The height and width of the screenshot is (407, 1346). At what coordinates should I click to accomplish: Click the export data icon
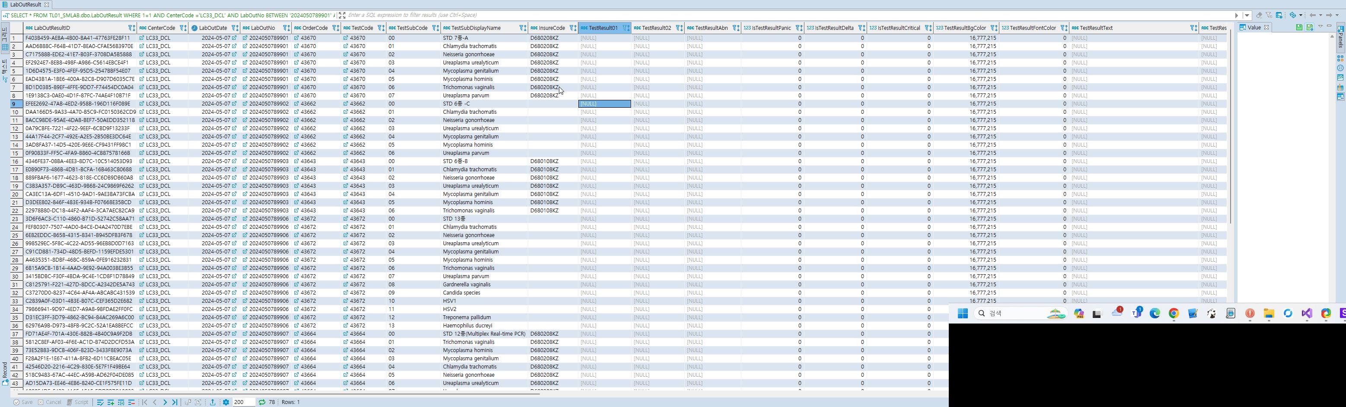click(x=213, y=402)
